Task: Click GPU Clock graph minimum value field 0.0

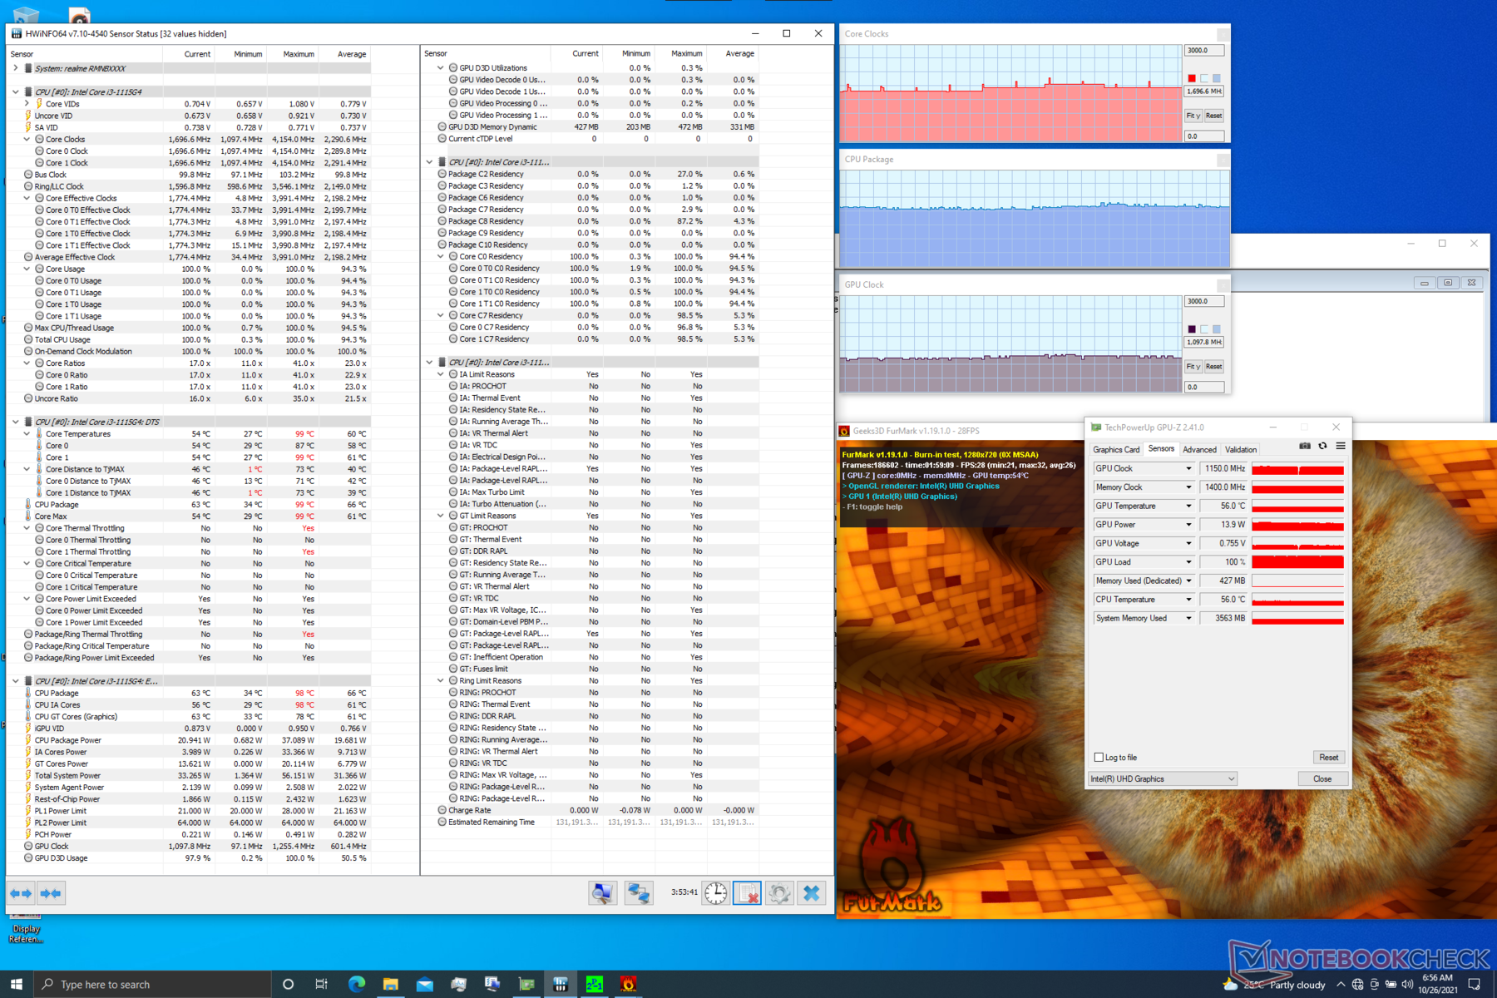Action: coord(1204,387)
